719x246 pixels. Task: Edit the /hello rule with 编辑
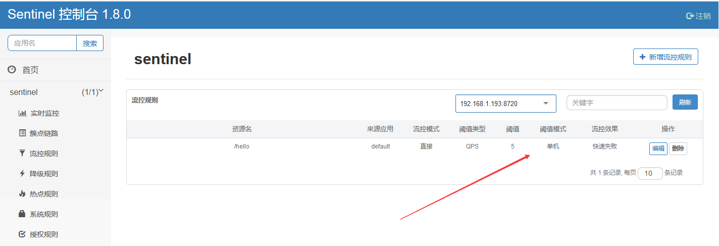pyautogui.click(x=658, y=149)
